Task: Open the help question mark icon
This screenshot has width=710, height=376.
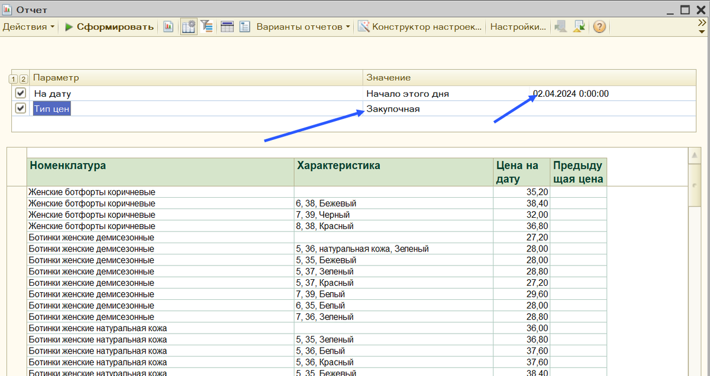Action: (599, 27)
